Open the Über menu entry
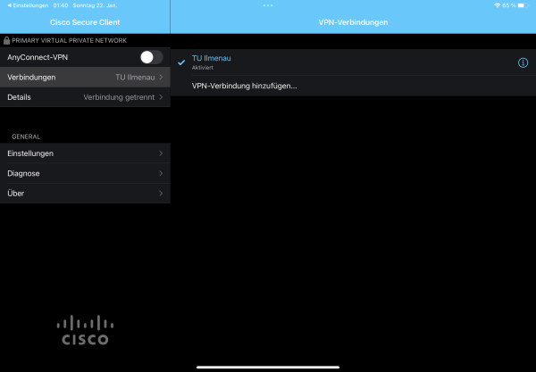Viewport: 536px width, 372px height. click(x=85, y=194)
